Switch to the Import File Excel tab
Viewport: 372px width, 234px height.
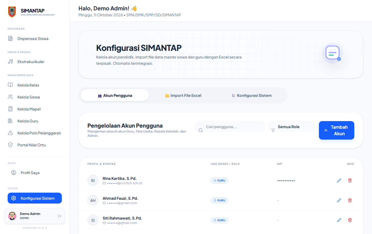183,96
